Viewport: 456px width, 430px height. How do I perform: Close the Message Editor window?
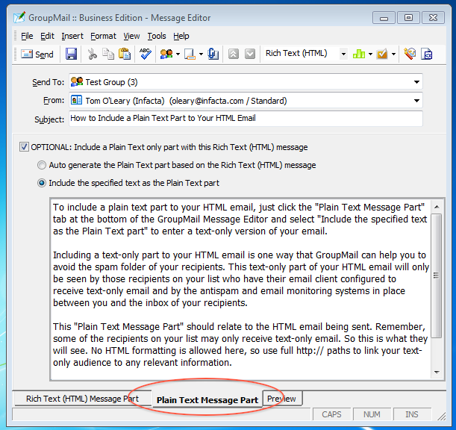coord(434,18)
